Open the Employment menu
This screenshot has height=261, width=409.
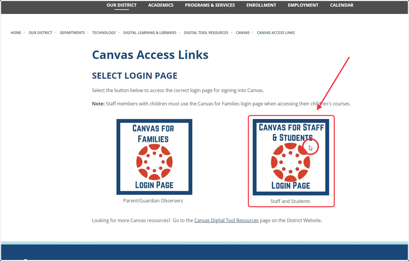coord(303,5)
